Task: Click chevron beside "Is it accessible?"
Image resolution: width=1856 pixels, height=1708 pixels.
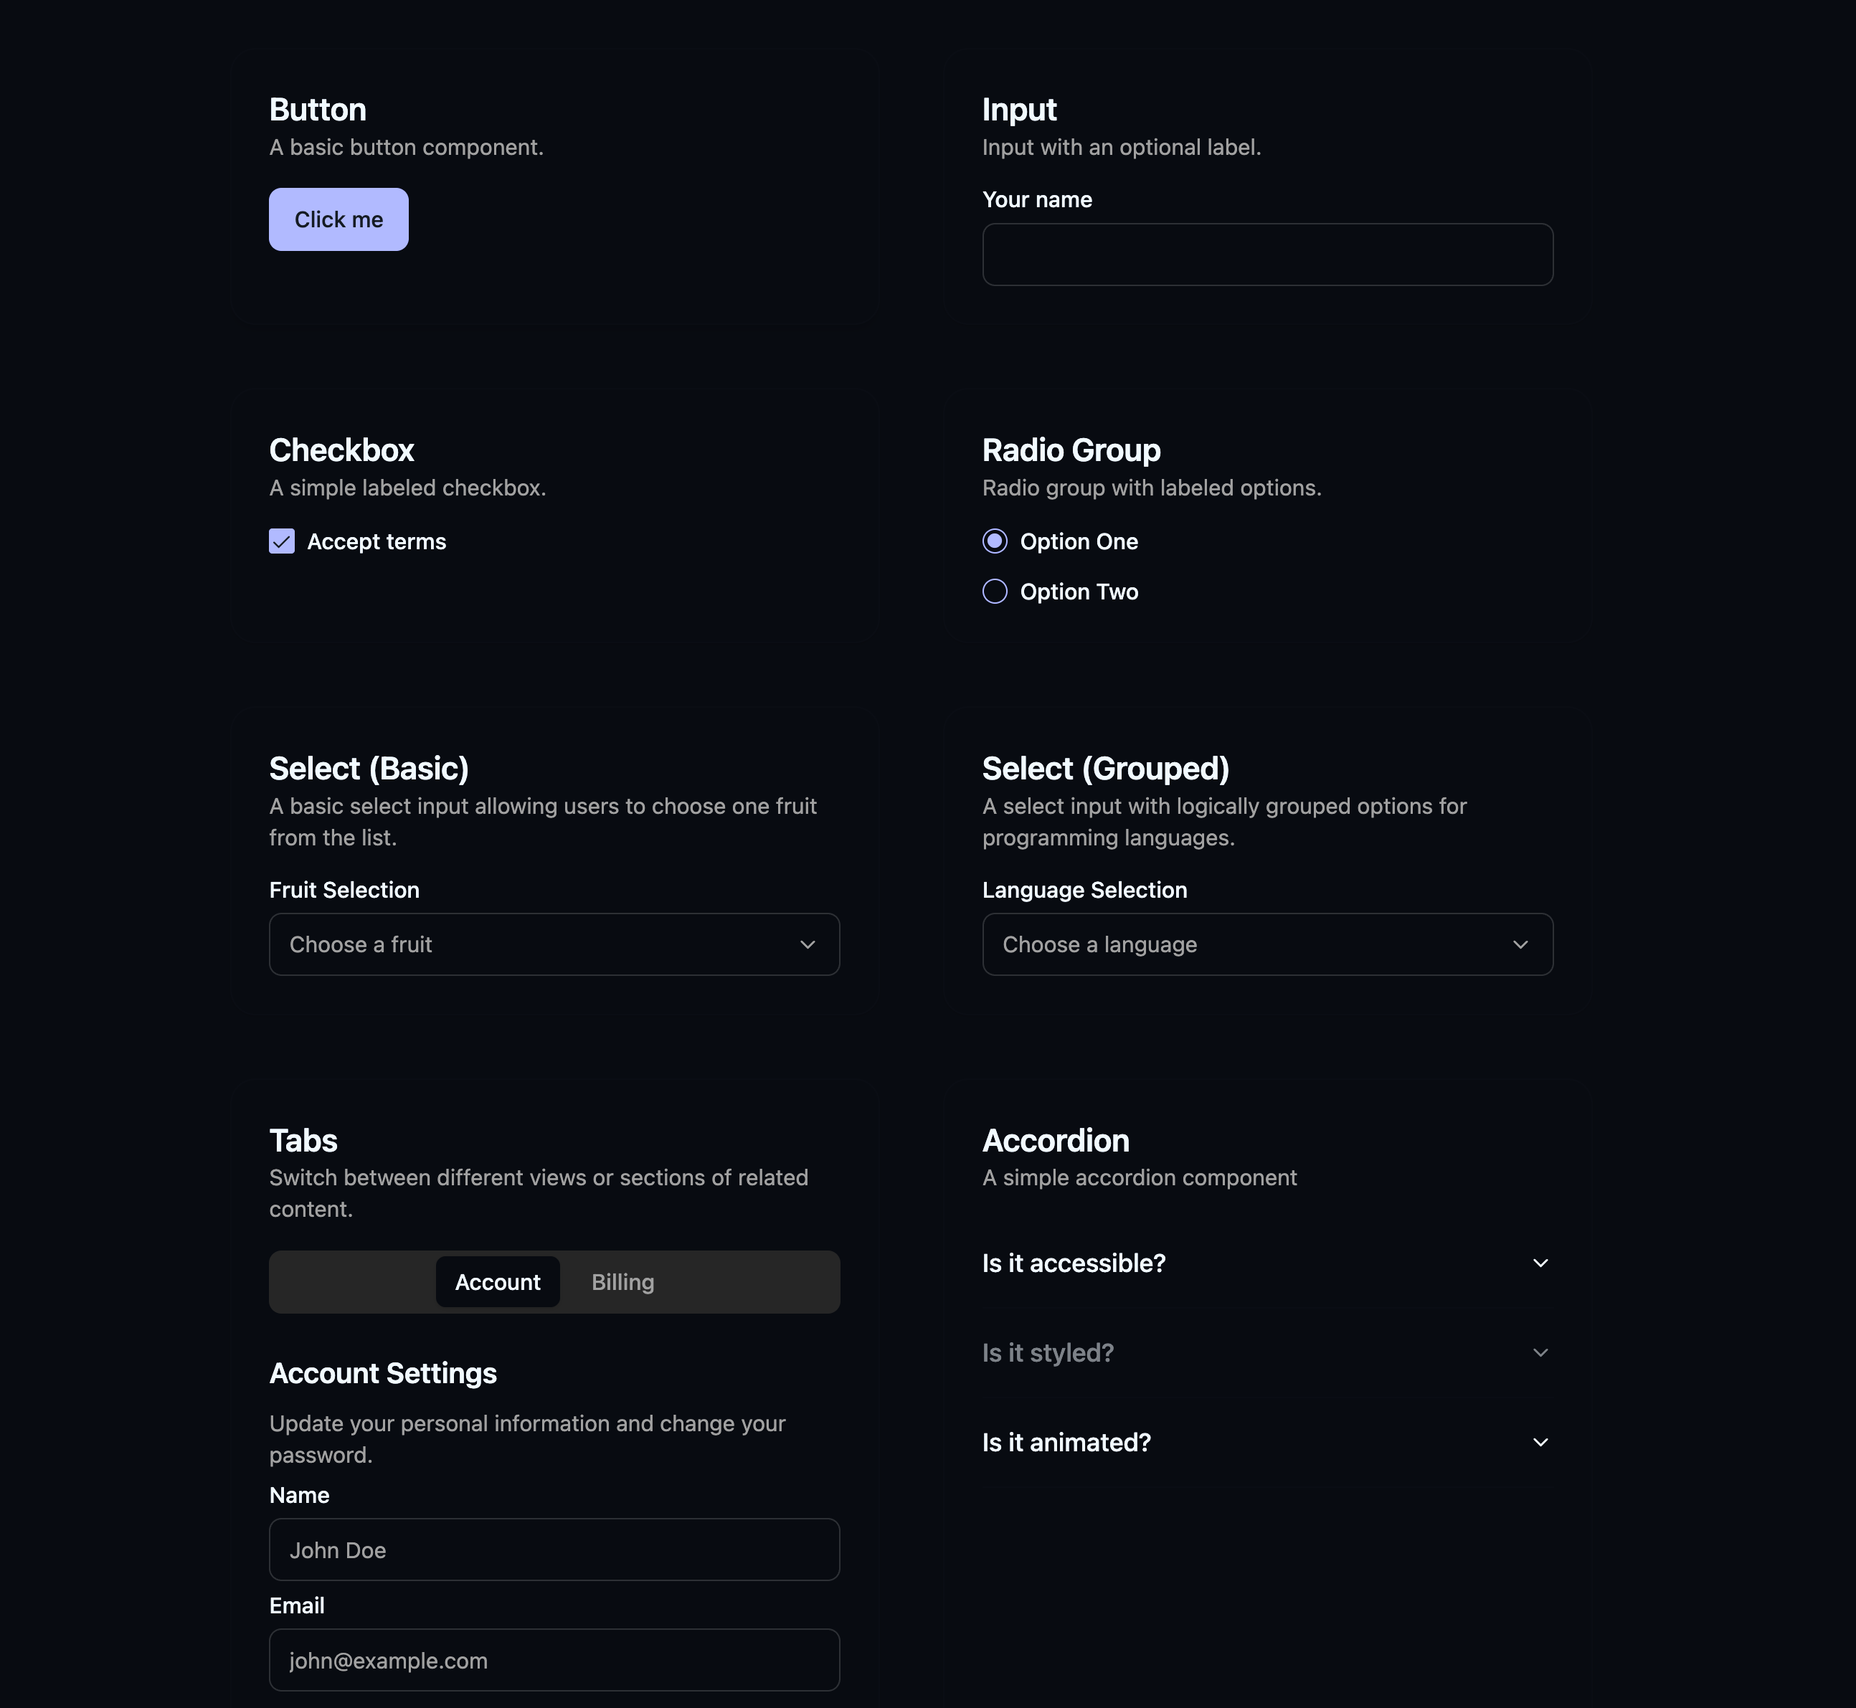Action: [1540, 1263]
